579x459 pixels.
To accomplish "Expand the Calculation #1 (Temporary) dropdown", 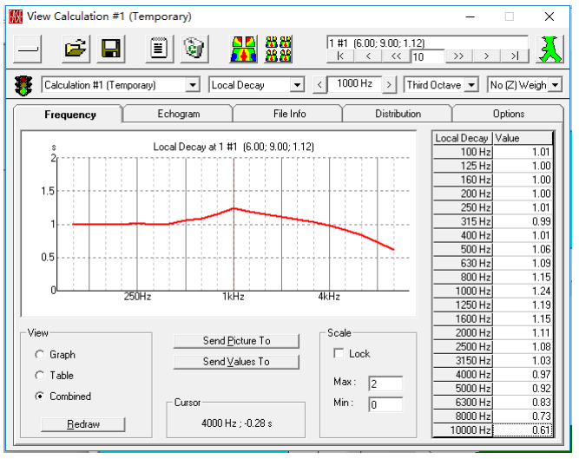I will pos(193,85).
